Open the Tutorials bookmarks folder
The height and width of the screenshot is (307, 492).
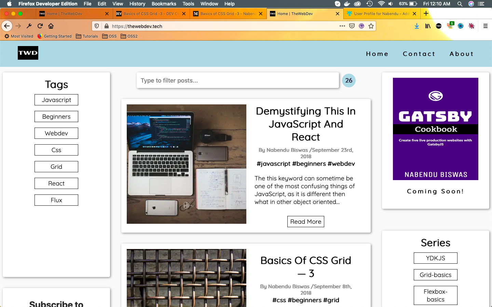coord(87,36)
